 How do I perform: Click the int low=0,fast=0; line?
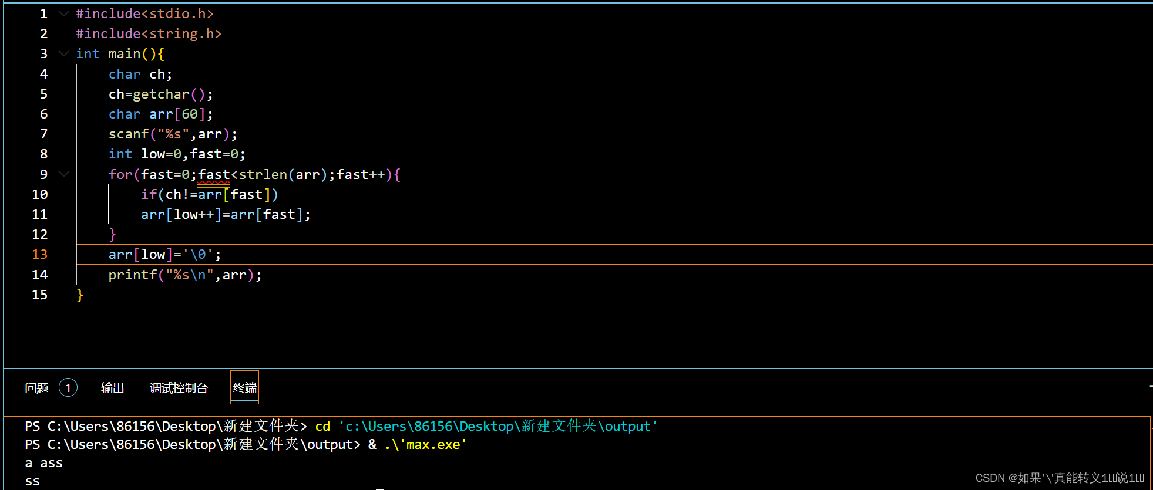[177, 154]
